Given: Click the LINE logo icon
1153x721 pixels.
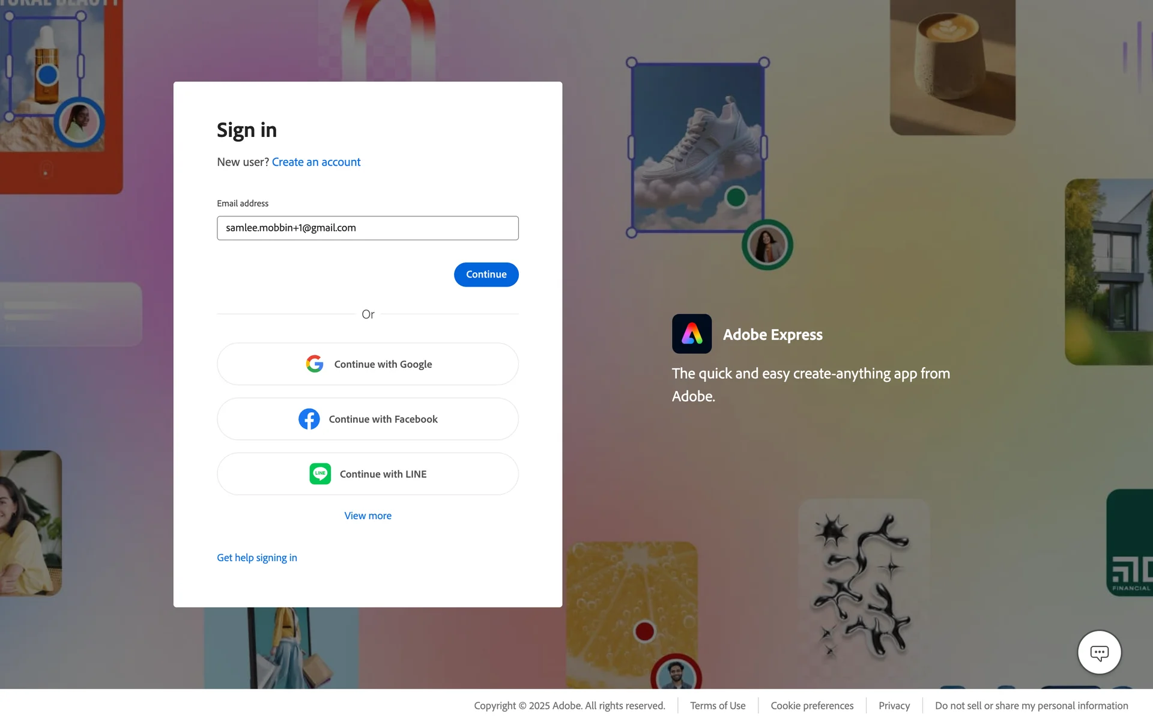Looking at the screenshot, I should click(x=320, y=473).
